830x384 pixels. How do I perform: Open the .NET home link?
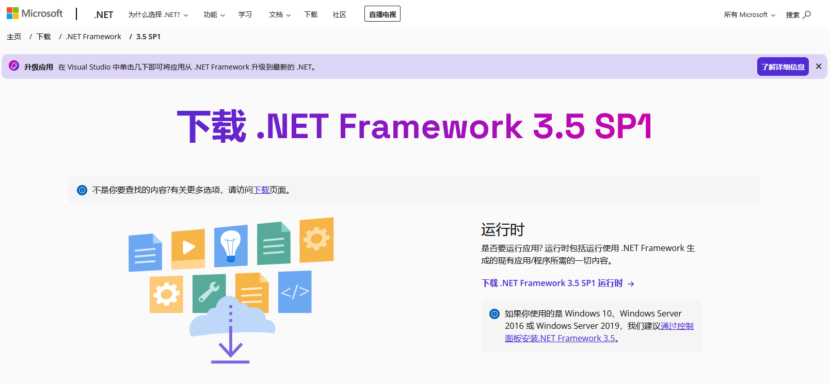point(104,15)
